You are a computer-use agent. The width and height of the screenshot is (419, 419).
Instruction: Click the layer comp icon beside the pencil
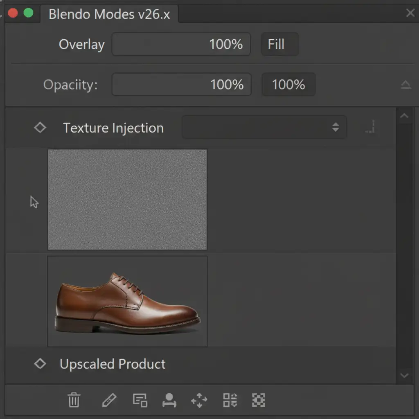(140, 400)
